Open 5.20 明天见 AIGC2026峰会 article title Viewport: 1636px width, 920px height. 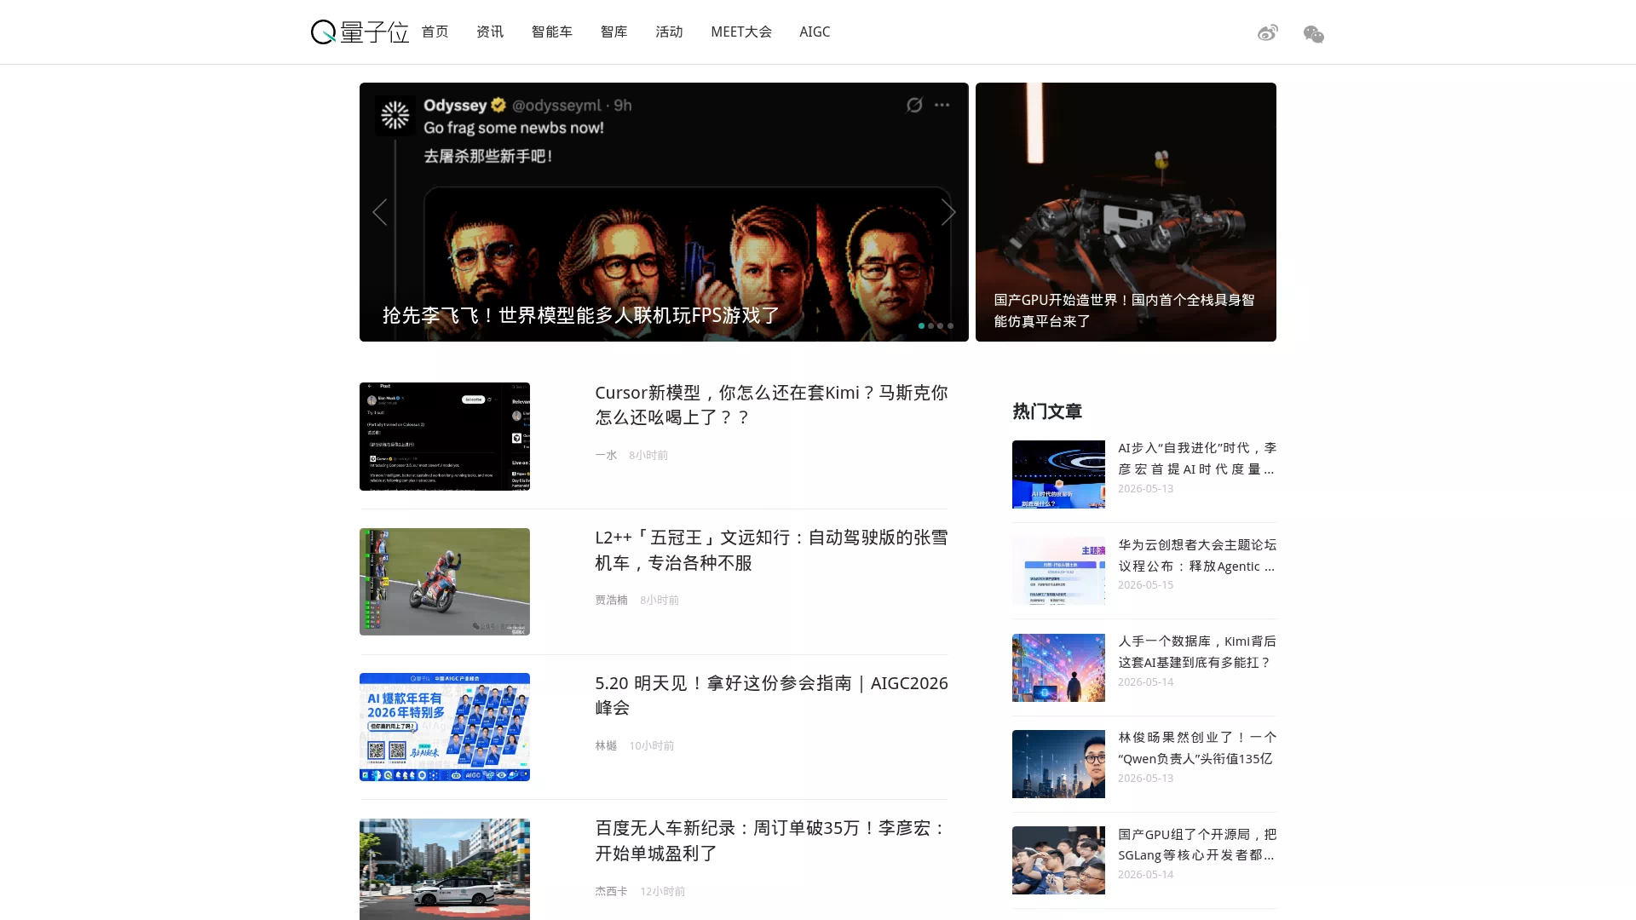[771, 695]
